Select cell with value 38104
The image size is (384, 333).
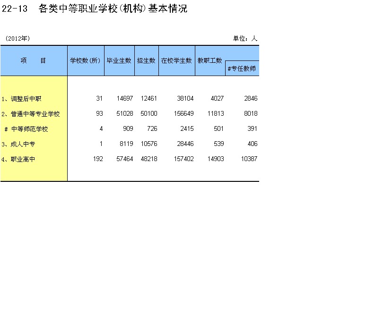tap(185, 98)
